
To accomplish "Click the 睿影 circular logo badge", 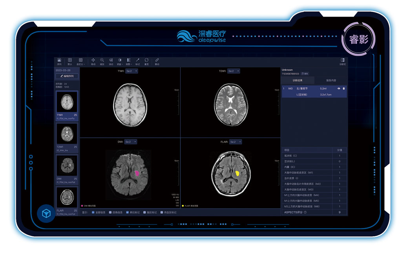I will tap(358, 39).
